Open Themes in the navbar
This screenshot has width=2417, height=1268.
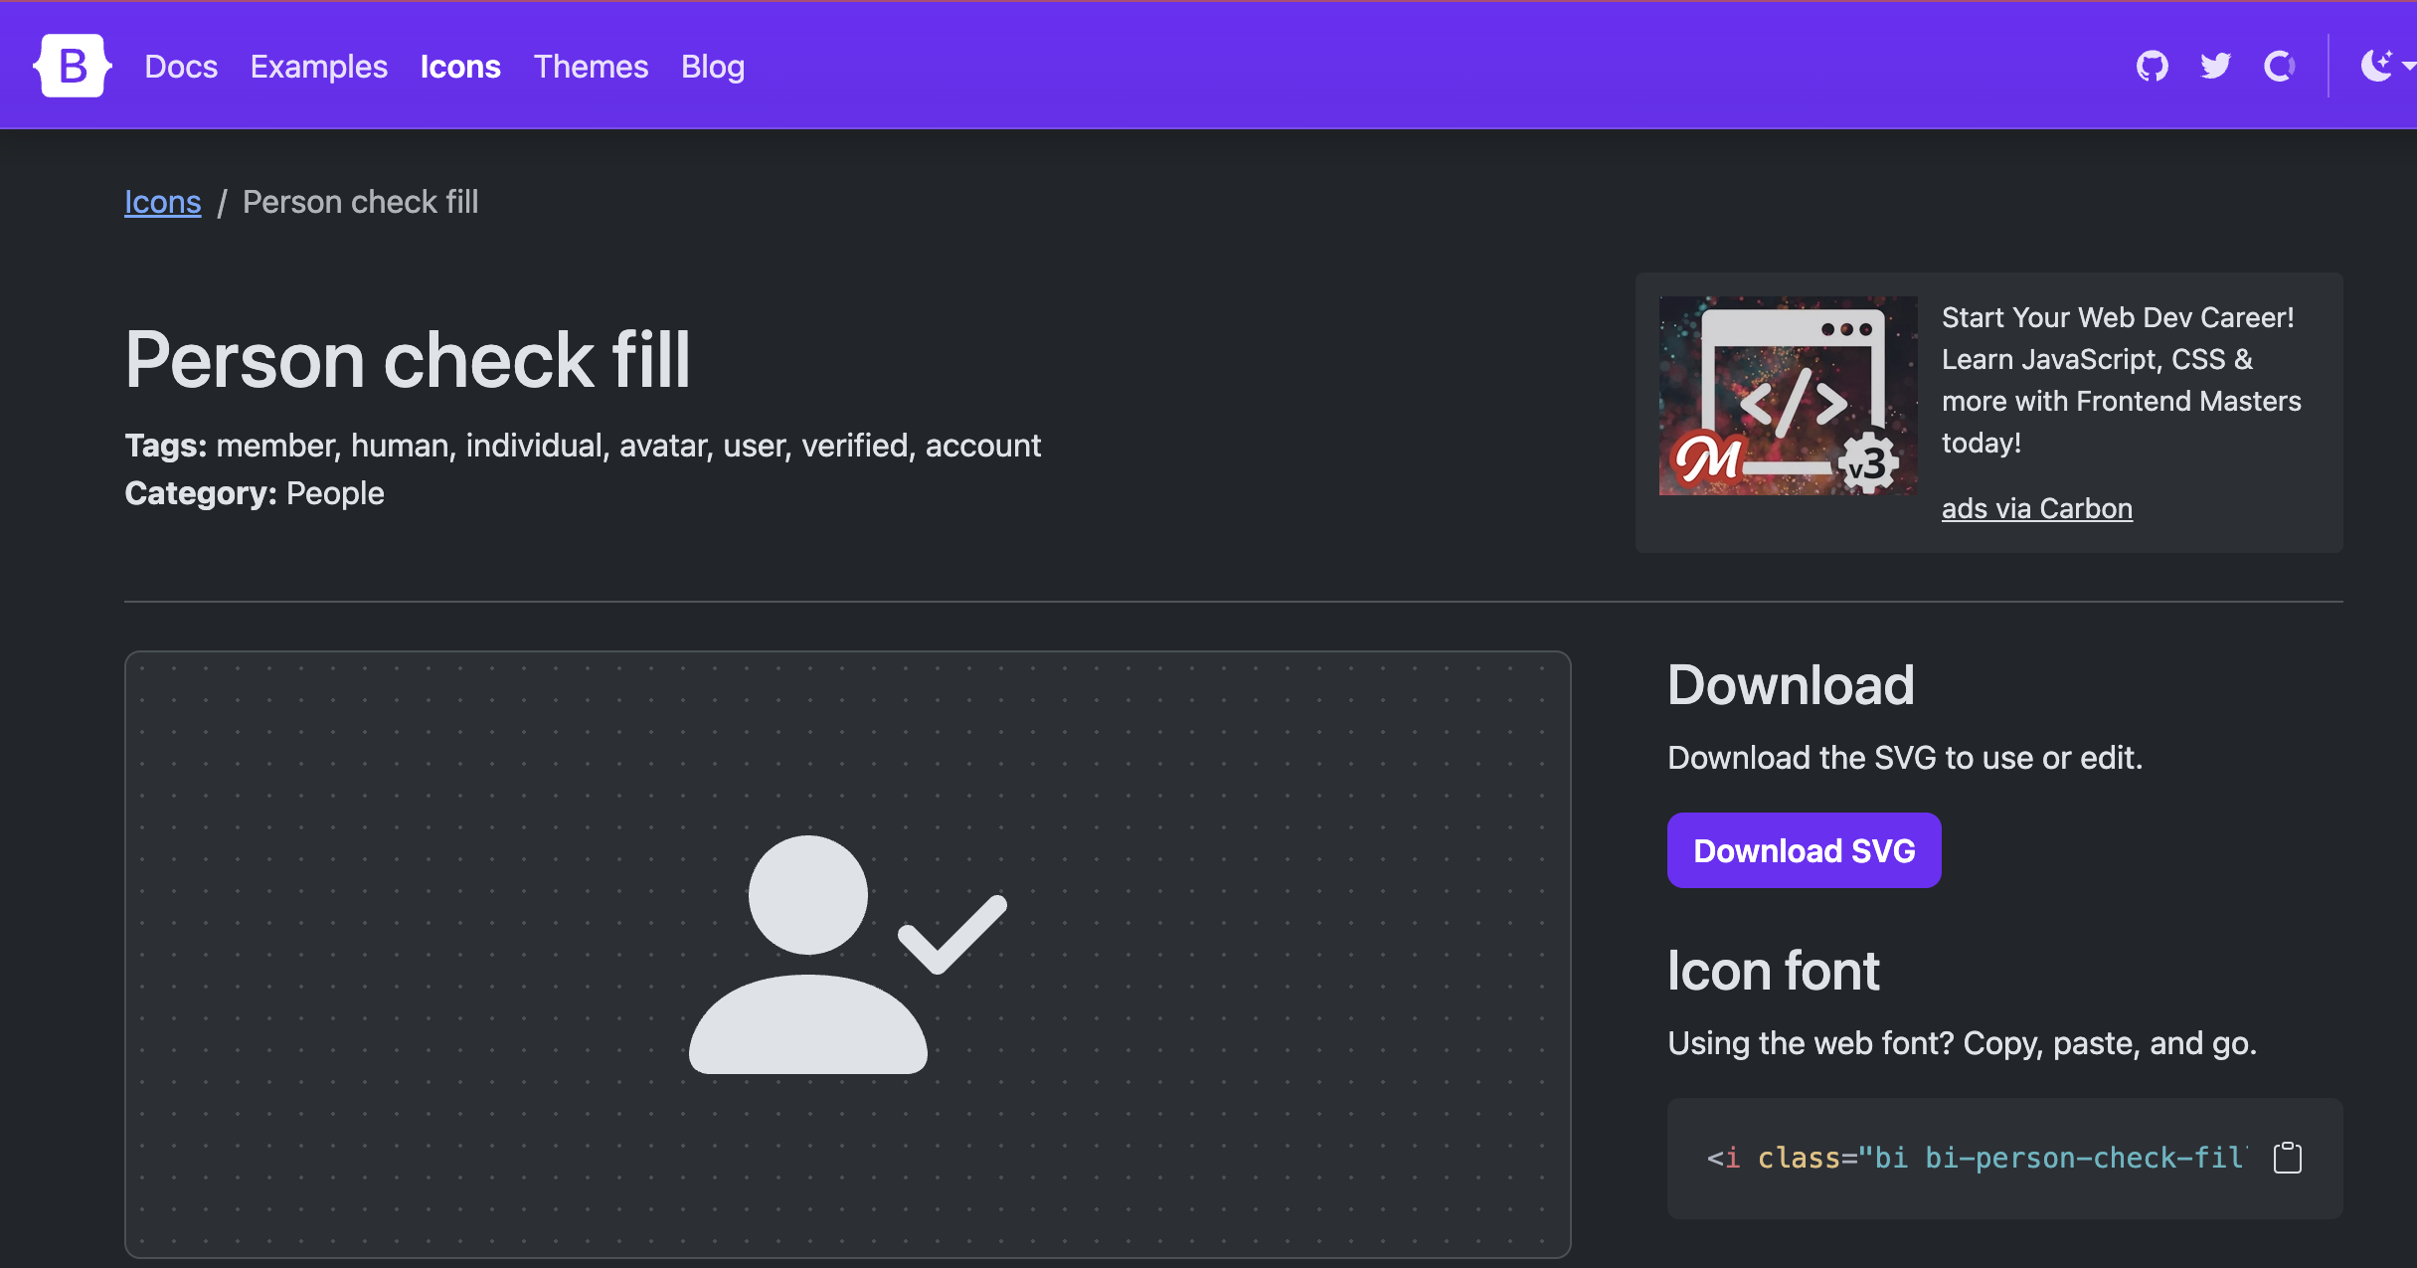pos(591,67)
